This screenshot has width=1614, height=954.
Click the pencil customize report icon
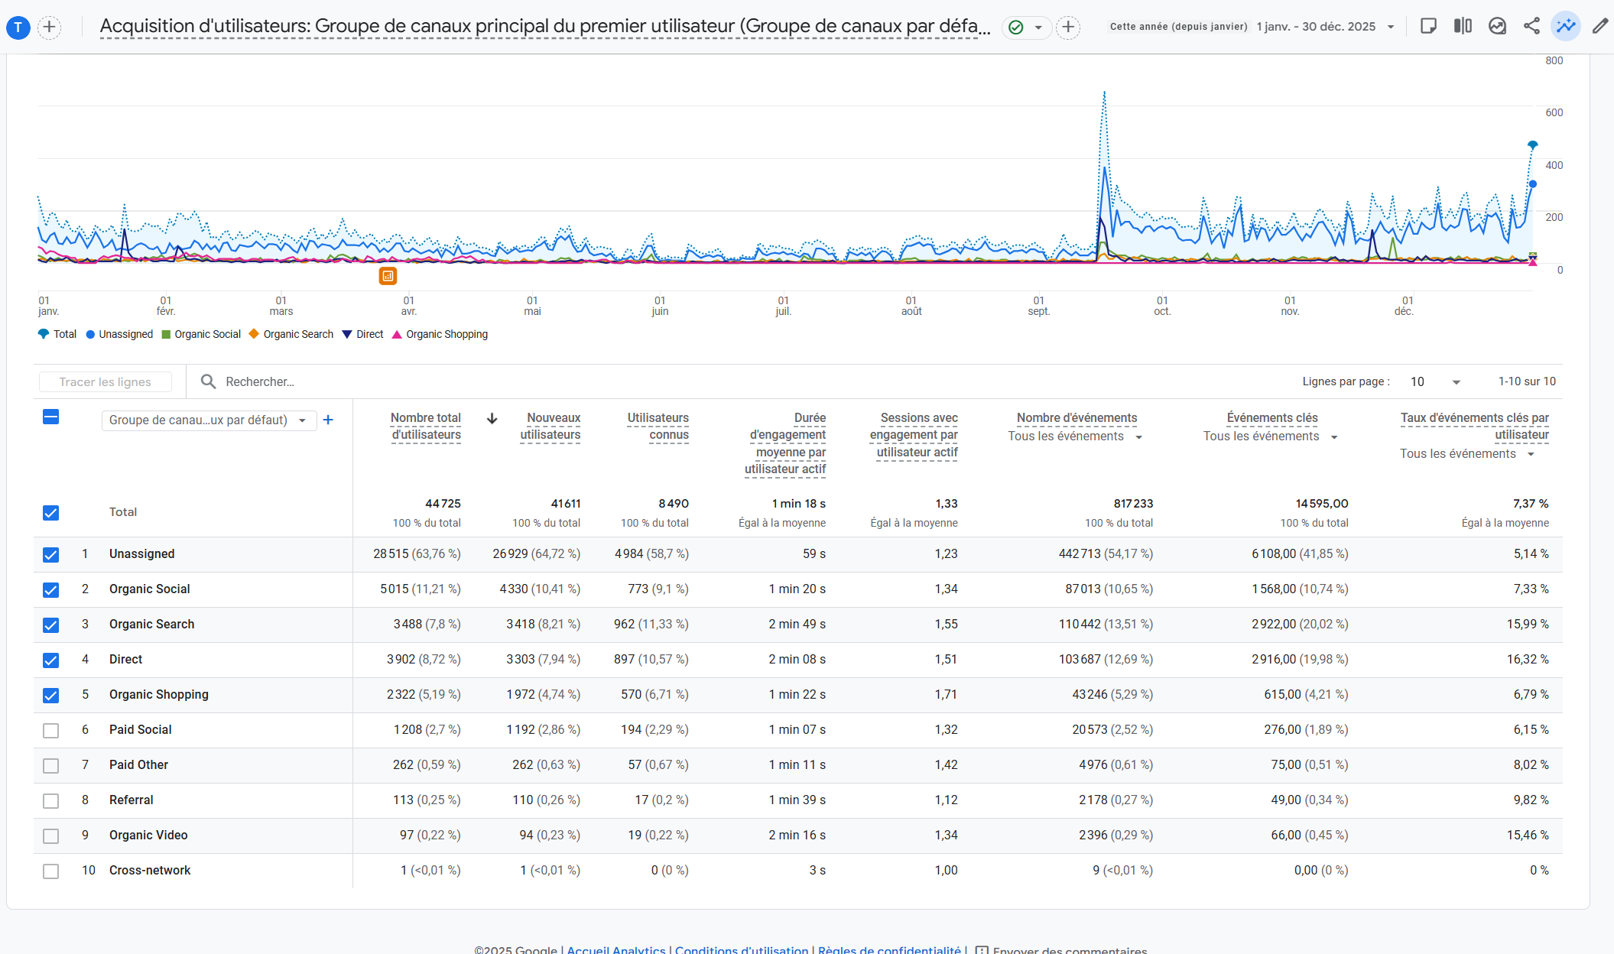coord(1599,27)
